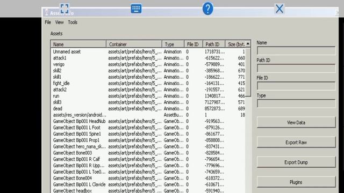The width and height of the screenshot is (344, 193).
Task: Select "GameObject hero_nana_sk..." row
Action: point(148,146)
